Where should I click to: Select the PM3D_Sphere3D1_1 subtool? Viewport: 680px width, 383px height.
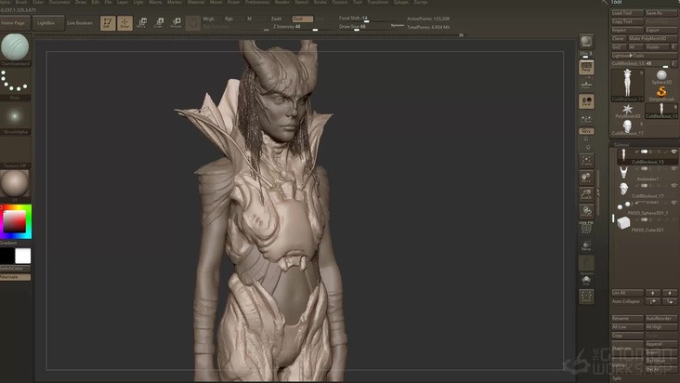tap(646, 208)
